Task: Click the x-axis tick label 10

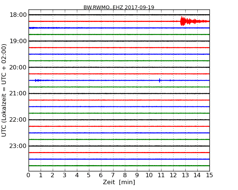Action: 149,175
